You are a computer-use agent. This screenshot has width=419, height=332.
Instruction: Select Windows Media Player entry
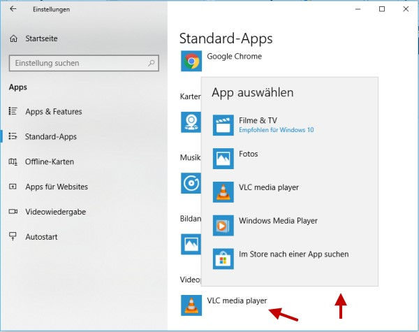[x=278, y=221]
